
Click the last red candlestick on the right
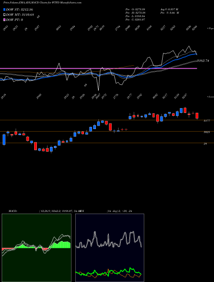click(x=197, y=116)
